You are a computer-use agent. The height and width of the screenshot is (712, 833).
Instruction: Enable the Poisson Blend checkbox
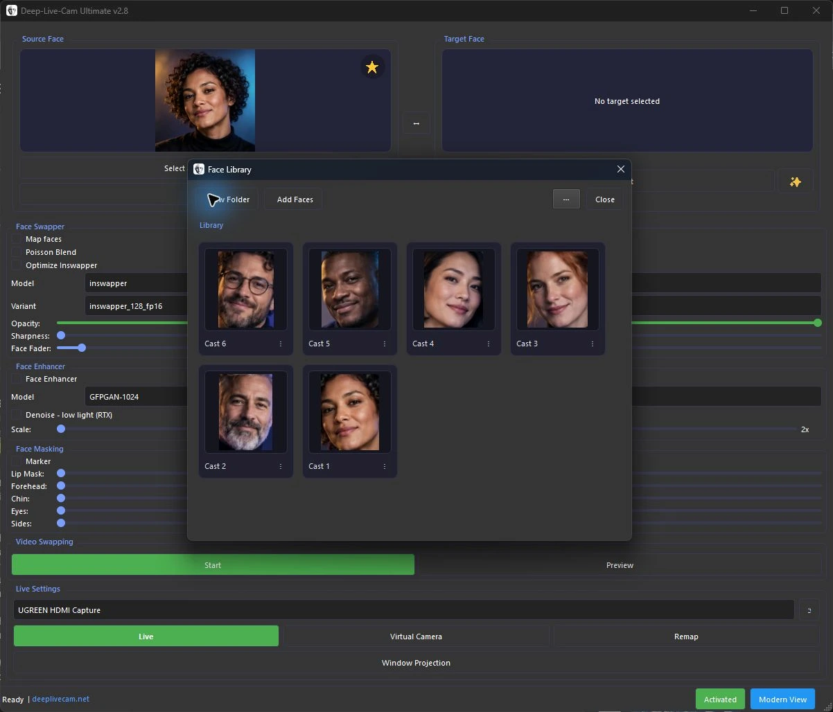(17, 252)
